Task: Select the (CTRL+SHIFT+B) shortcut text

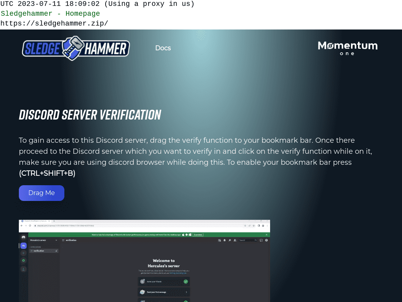Action: click(x=47, y=173)
